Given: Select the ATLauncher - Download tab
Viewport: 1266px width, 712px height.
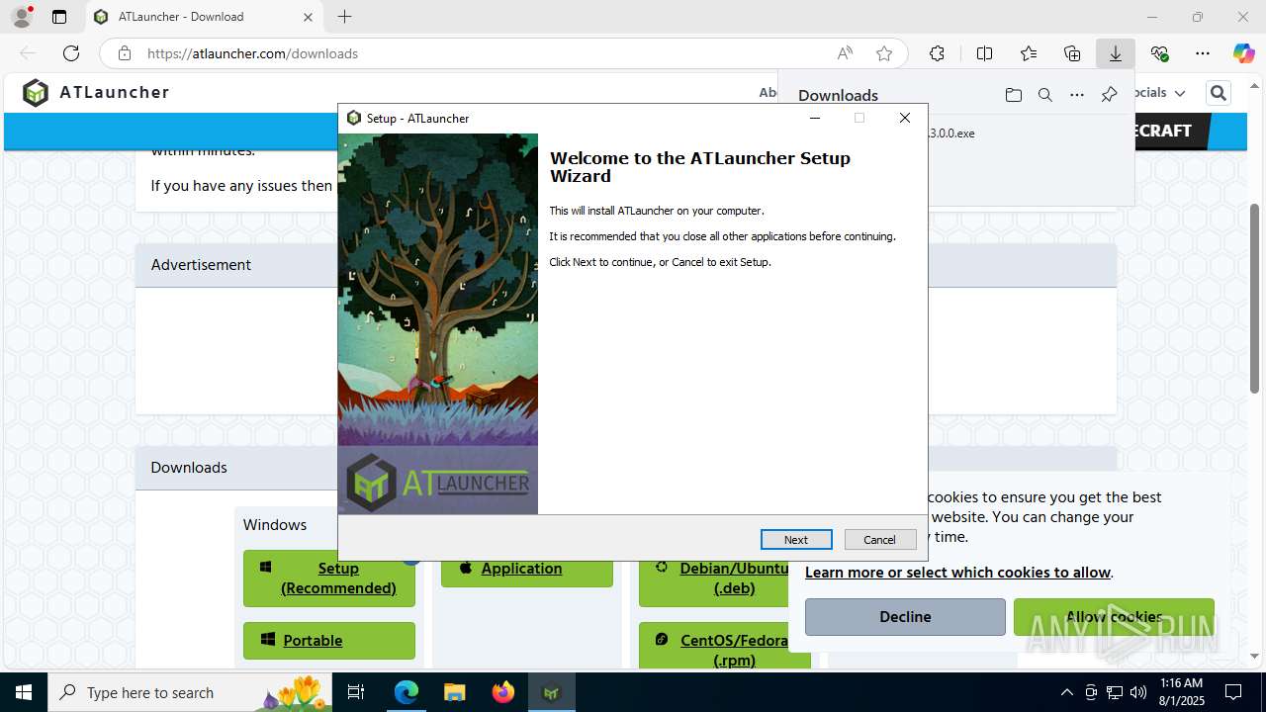Looking at the screenshot, I should click(204, 17).
